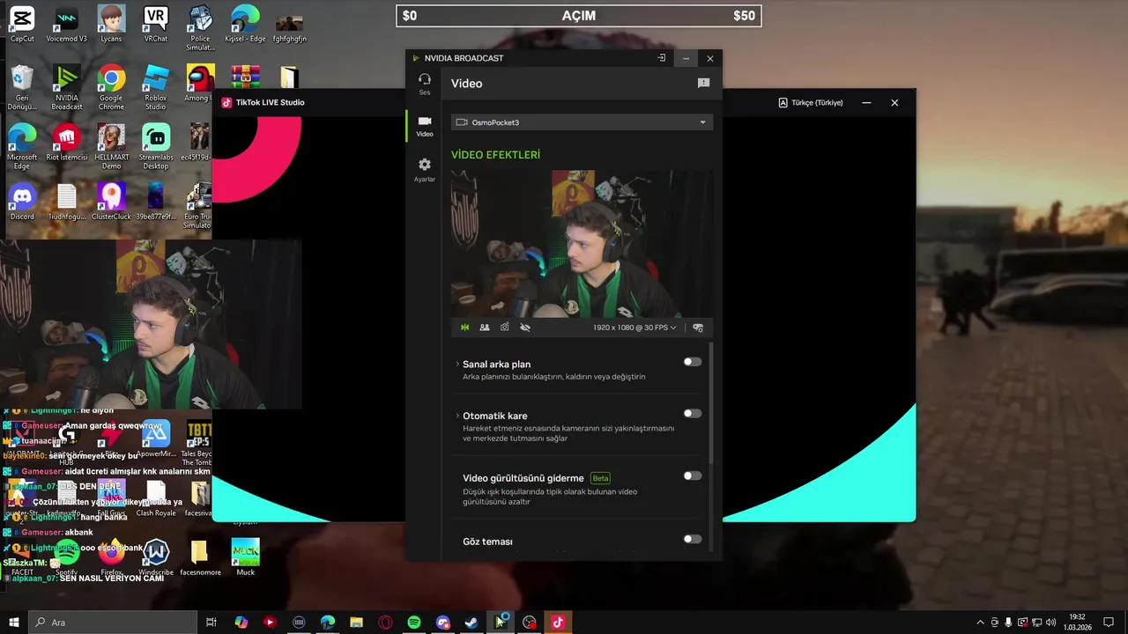Switch to TikTok LIVE Studio taskbar icon
Image resolution: width=1128 pixels, height=634 pixels.
(558, 623)
